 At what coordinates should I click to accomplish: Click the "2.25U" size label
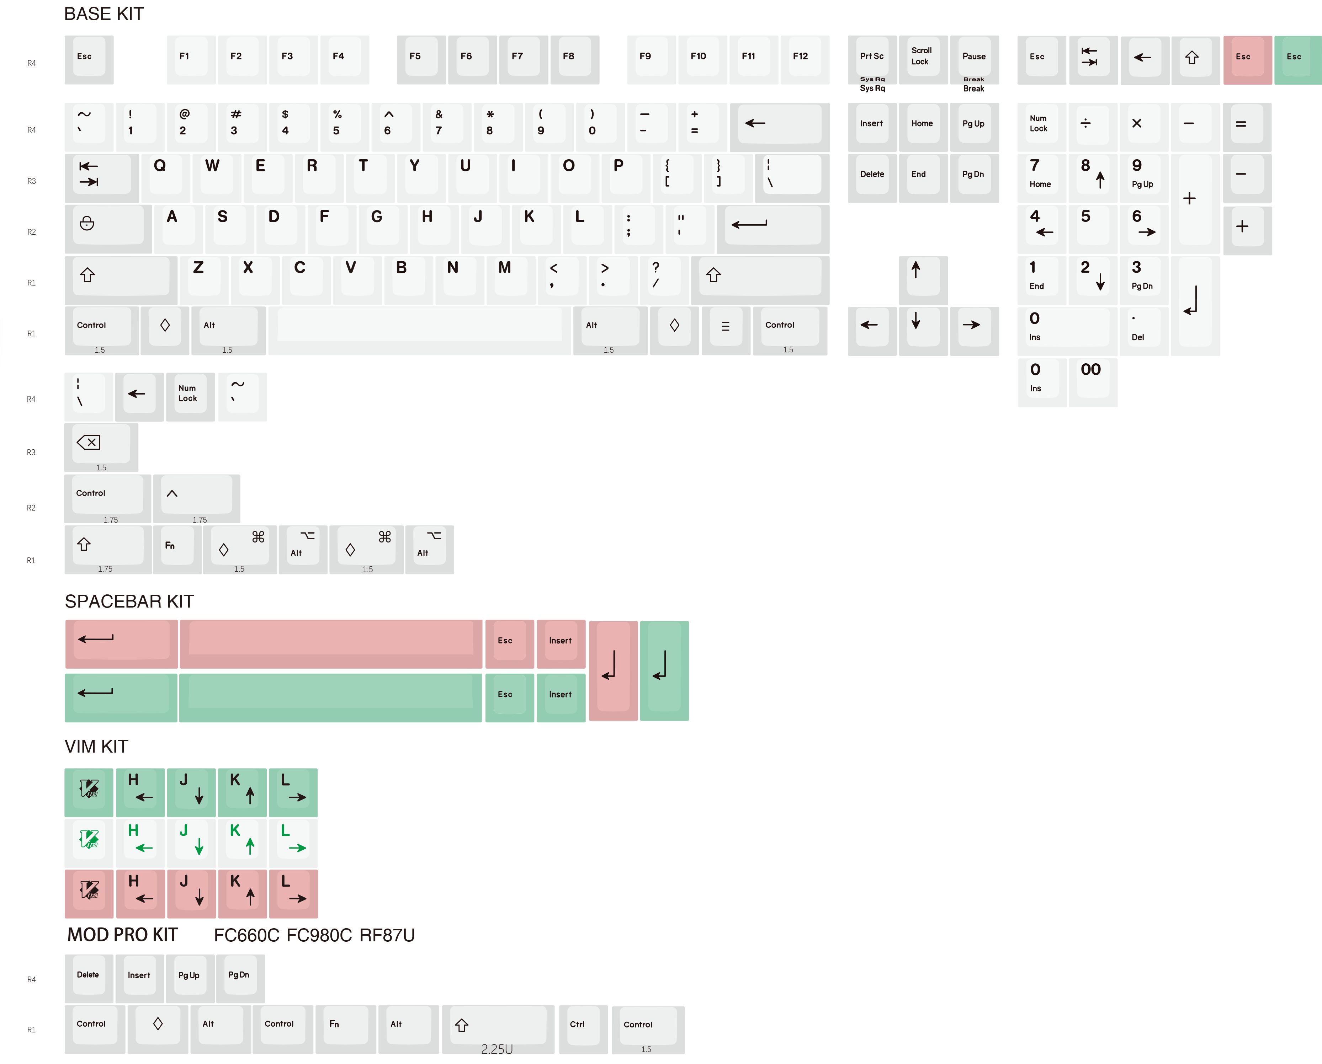[x=497, y=1049]
